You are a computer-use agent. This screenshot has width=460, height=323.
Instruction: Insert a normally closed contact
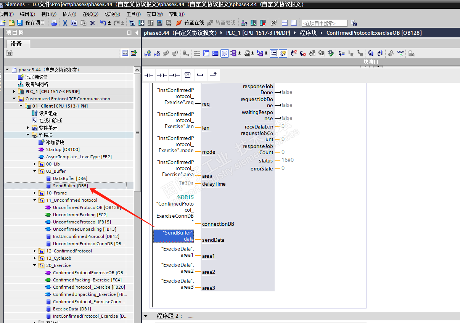(x=162, y=76)
